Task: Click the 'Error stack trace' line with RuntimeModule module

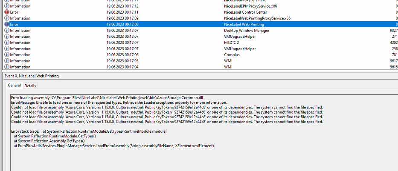Action: coord(89,131)
